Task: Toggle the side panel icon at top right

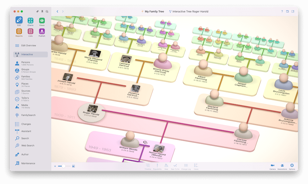Action: (293, 11)
